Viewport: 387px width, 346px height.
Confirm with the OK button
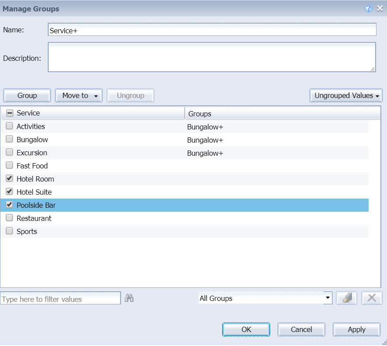pos(246,330)
